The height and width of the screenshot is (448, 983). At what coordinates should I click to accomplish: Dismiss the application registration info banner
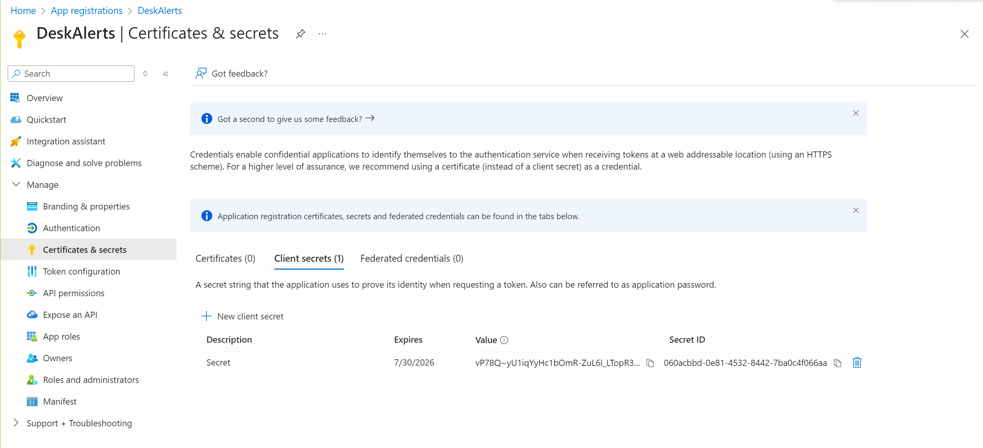[856, 210]
